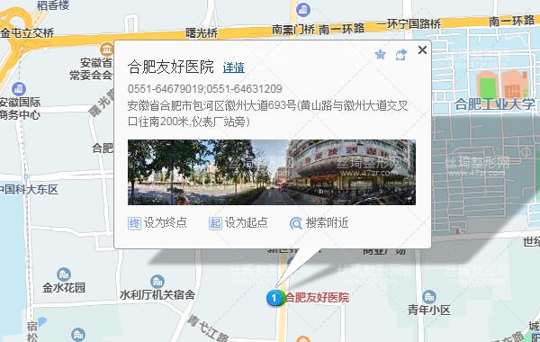Screen dimensions: 540x342
Task: Choose 设为起点 as starting point
Action: [247, 223]
